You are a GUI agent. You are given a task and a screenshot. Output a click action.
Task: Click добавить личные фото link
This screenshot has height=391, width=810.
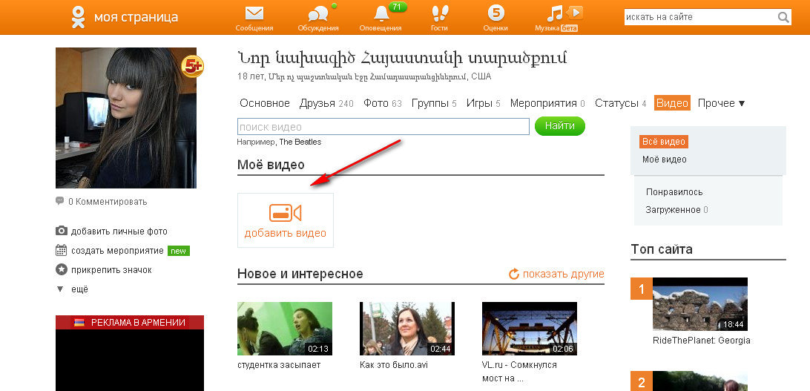(x=119, y=231)
